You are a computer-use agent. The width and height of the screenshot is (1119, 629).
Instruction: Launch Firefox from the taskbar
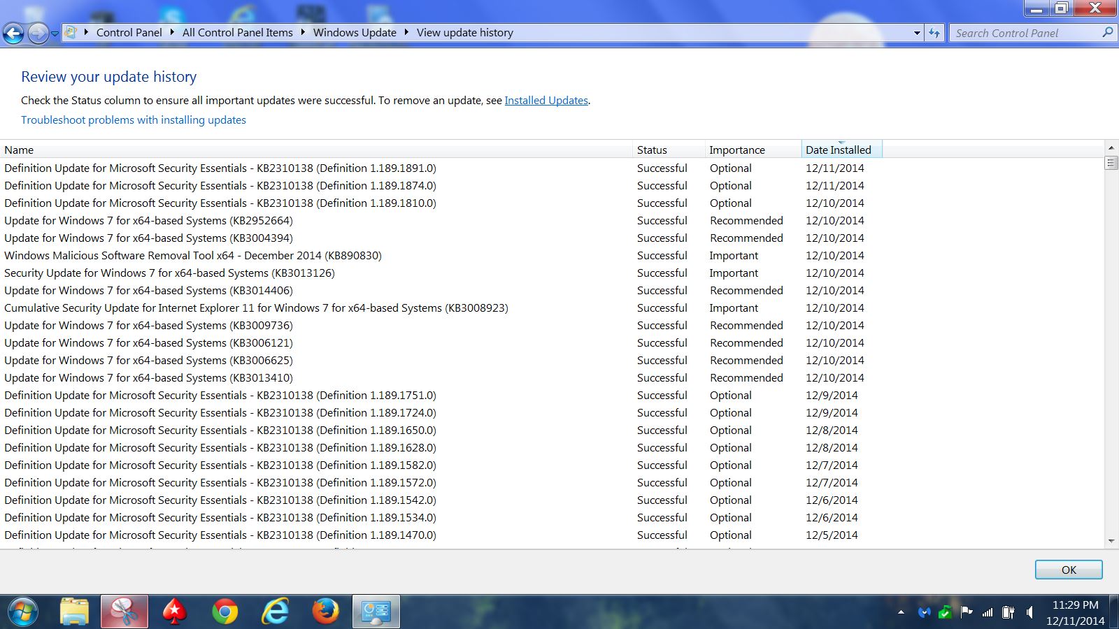pyautogui.click(x=325, y=612)
